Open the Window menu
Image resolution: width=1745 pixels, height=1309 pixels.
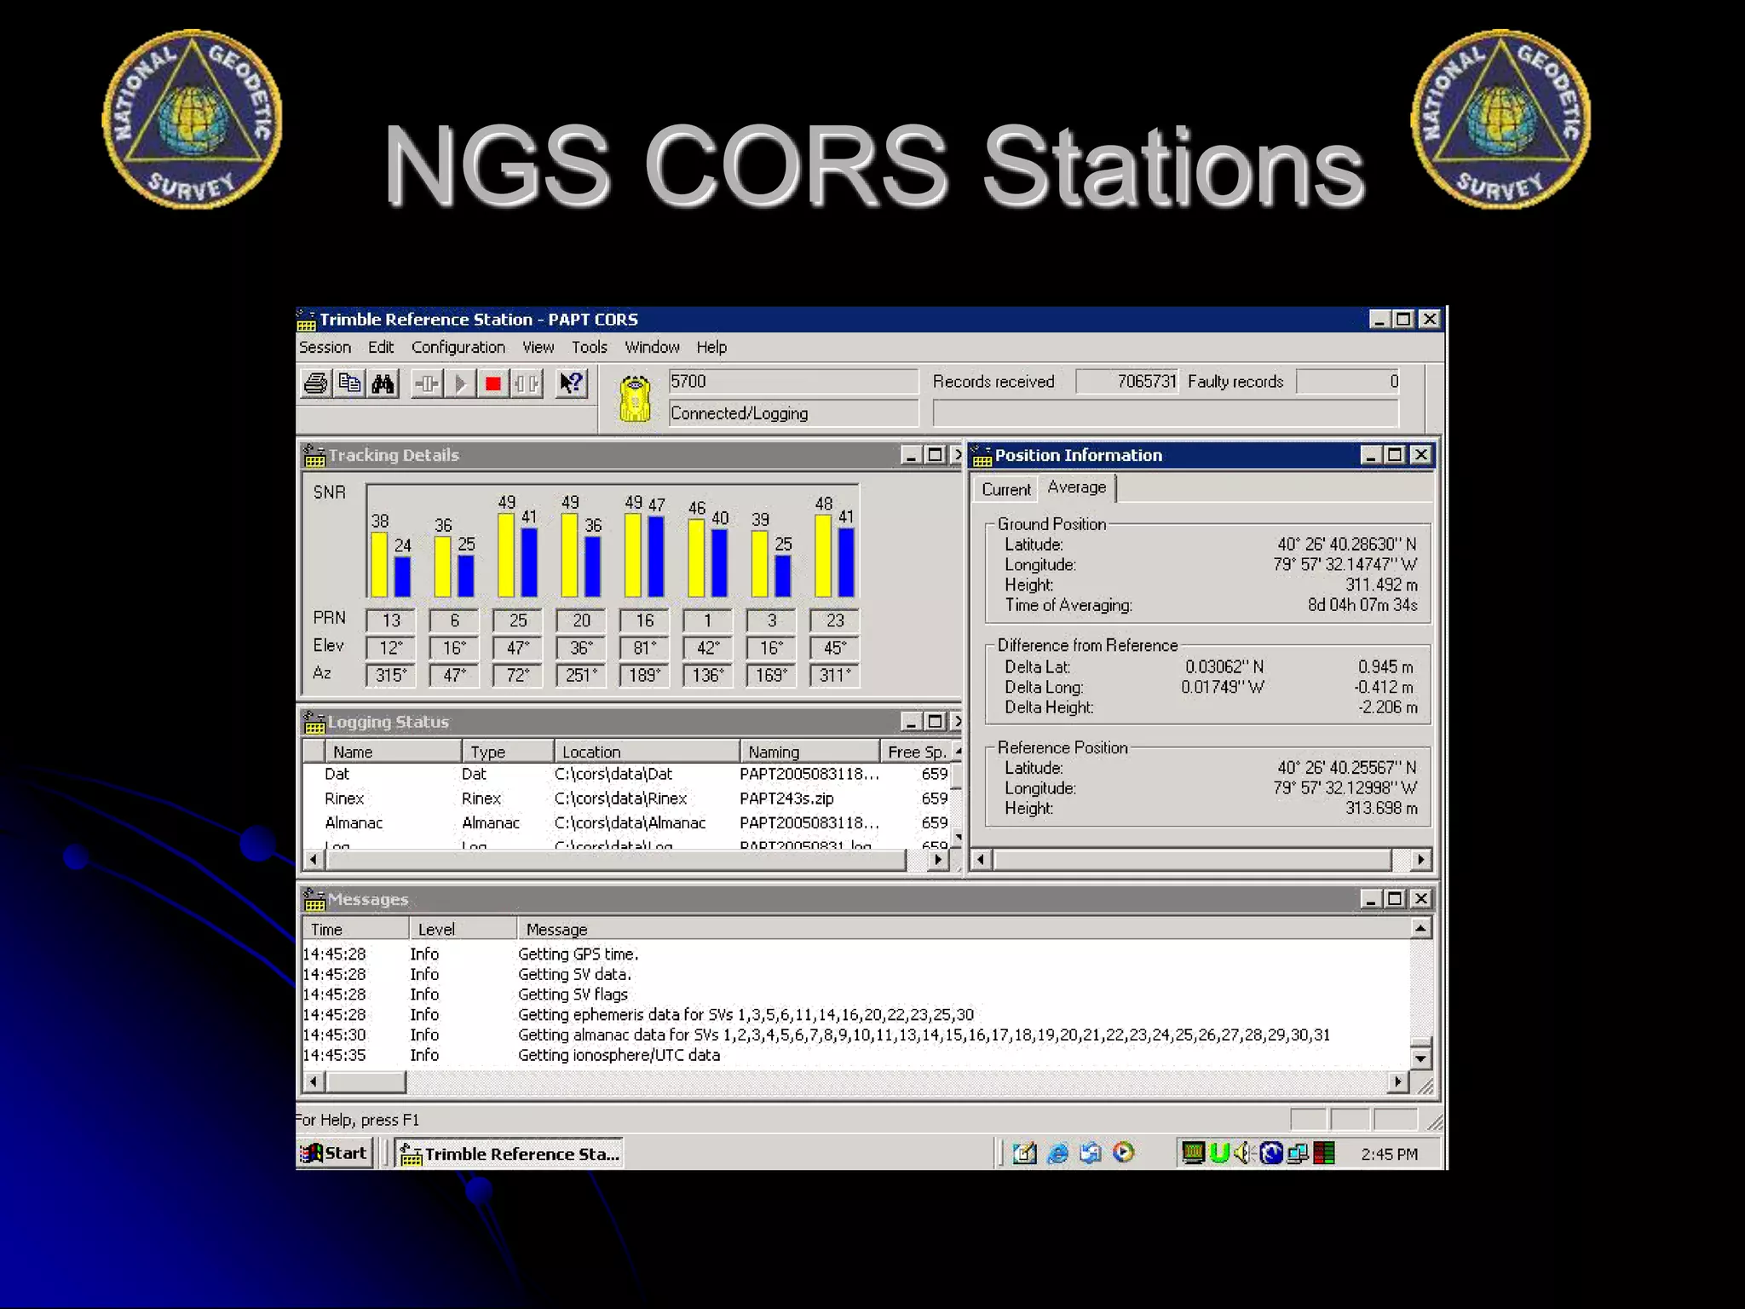(652, 347)
